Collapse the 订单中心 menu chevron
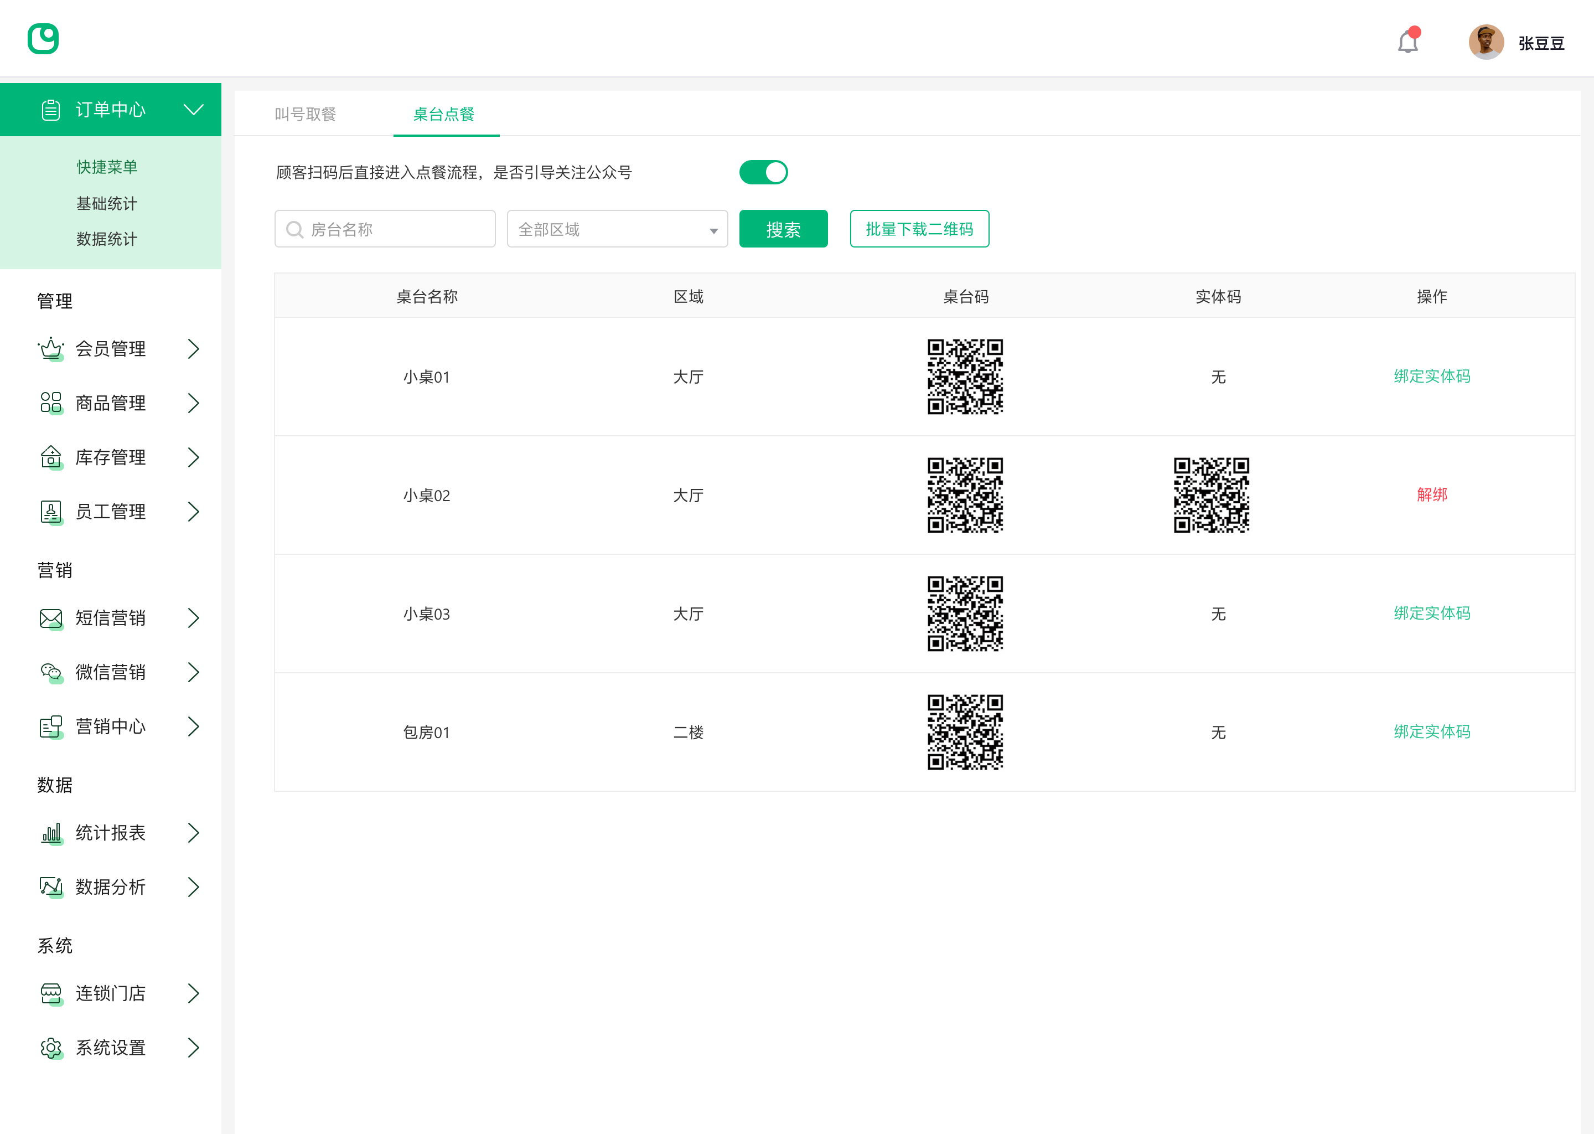1594x1134 pixels. pos(193,109)
